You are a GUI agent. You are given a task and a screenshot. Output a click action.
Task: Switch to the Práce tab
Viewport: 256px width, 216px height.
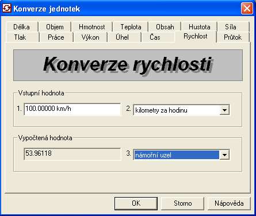point(56,37)
